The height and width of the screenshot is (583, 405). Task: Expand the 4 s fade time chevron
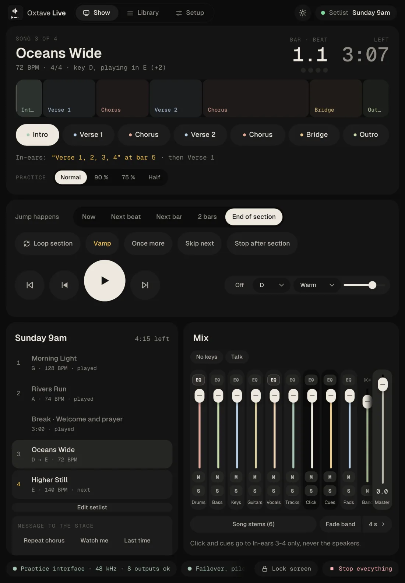coord(383,524)
